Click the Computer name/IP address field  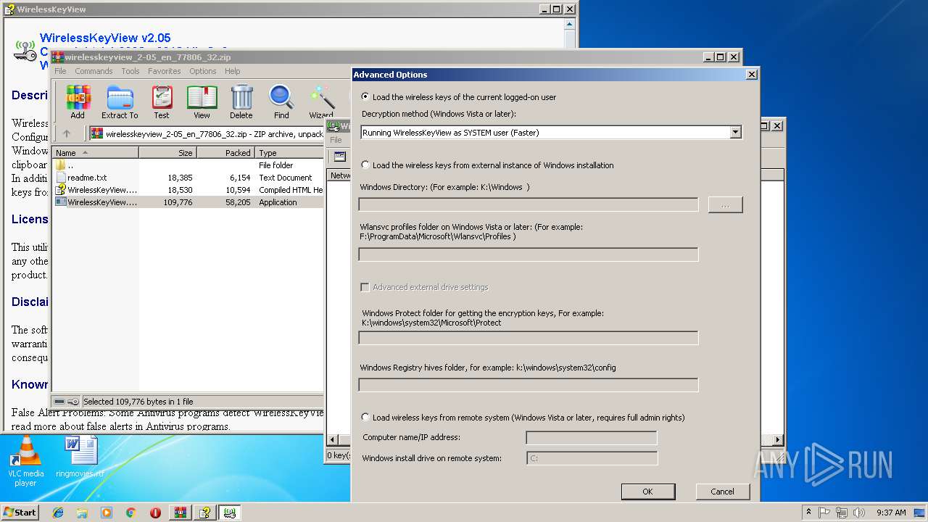point(592,438)
